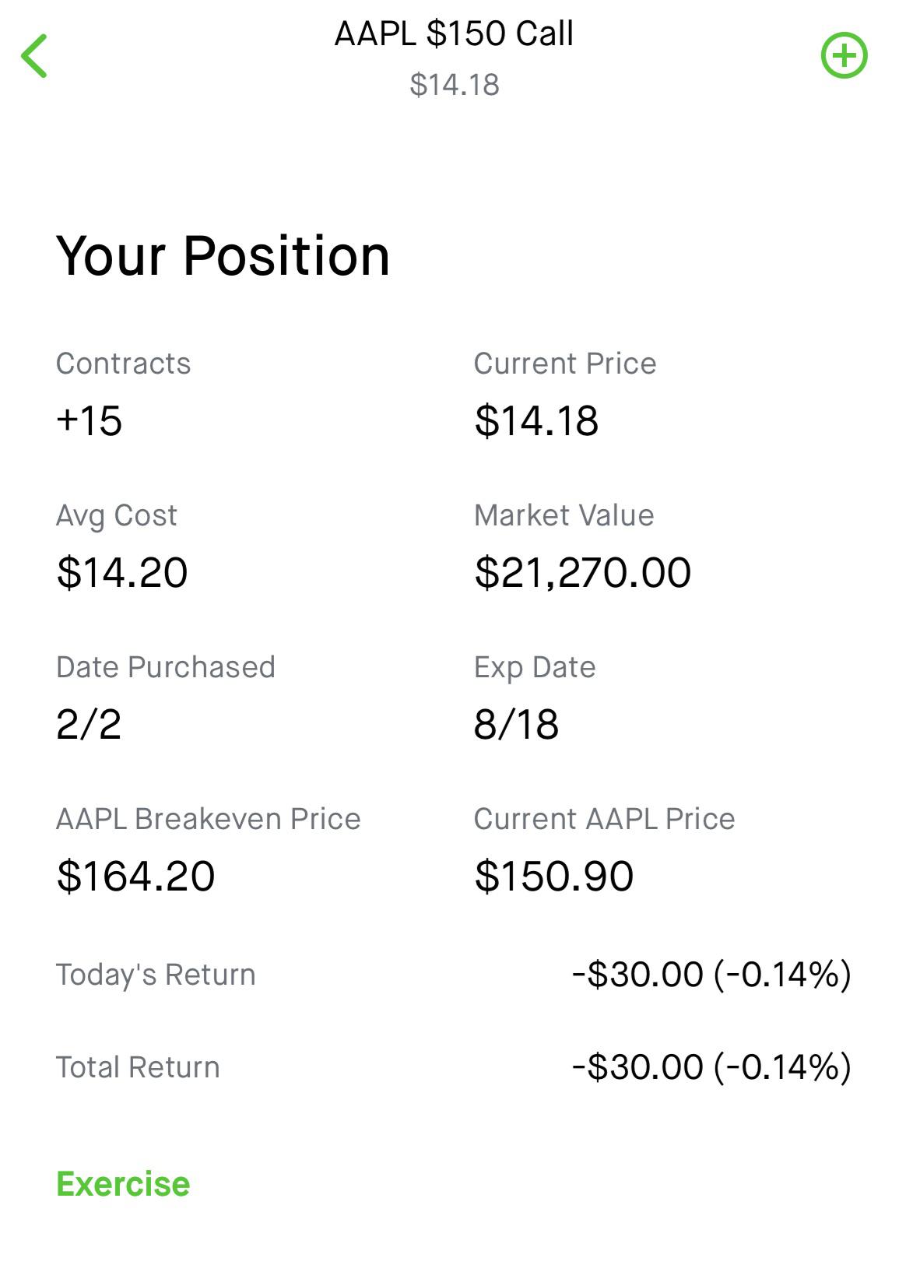Tap the green plus circle icon
This screenshot has width=906, height=1265.
point(844,56)
